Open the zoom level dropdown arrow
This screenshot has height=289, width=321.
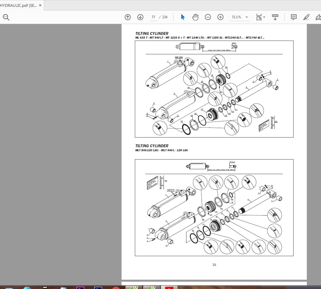247,17
